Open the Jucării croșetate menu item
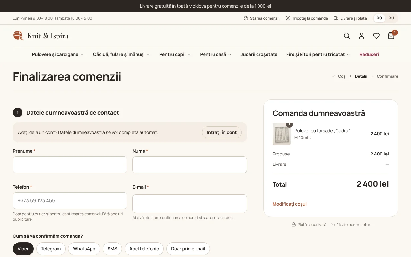The image size is (411, 257). (x=259, y=54)
